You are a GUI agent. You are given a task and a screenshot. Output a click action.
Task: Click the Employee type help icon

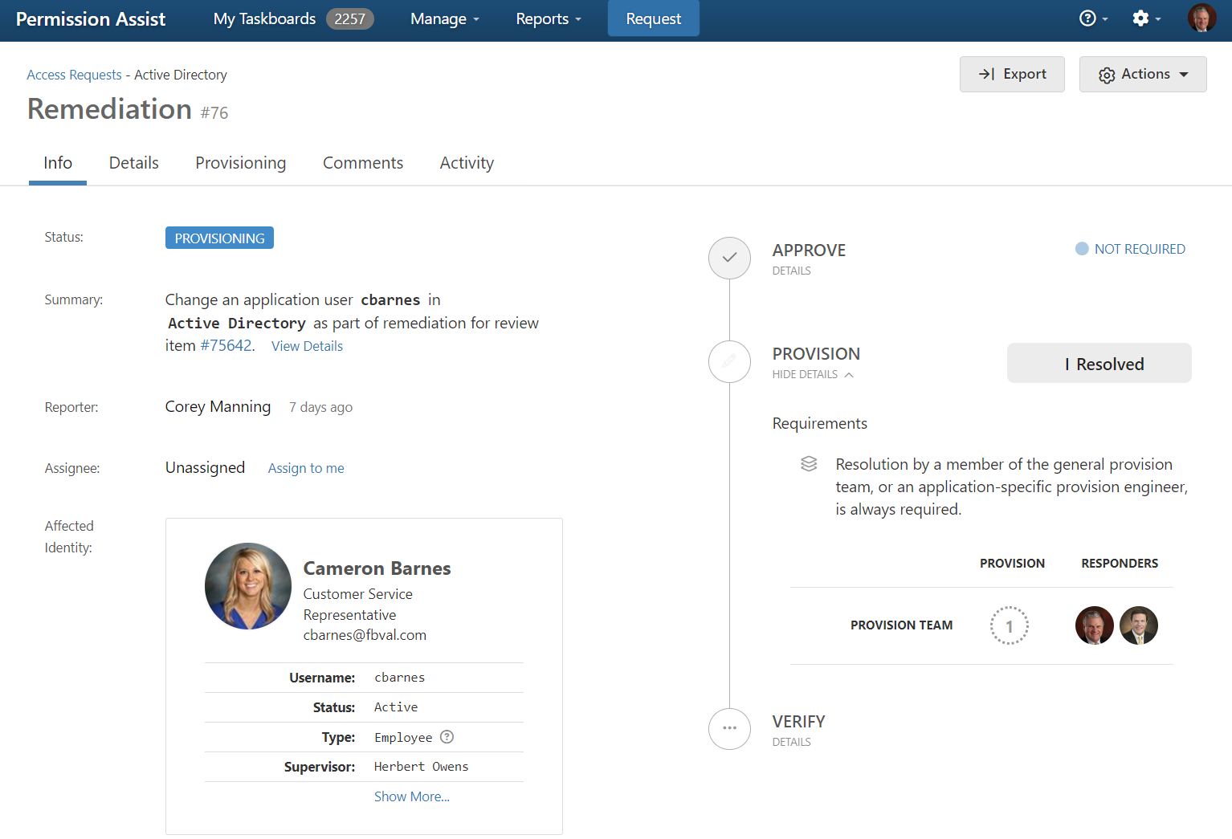click(x=447, y=737)
